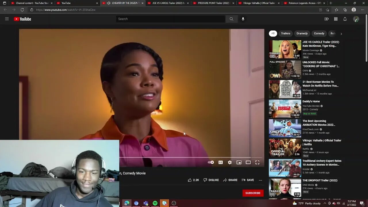Open the YouTube apps grid
Image resolution: width=368 pixels, height=207 pixels.
(x=336, y=19)
